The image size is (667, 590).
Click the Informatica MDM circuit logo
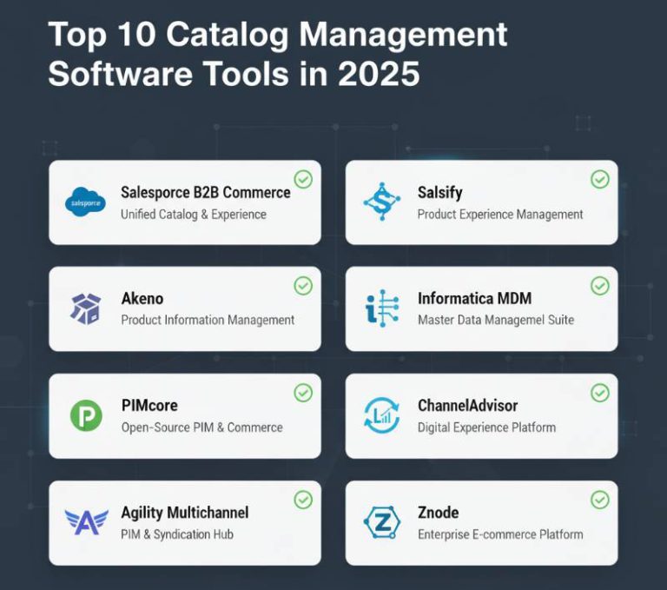click(x=382, y=308)
